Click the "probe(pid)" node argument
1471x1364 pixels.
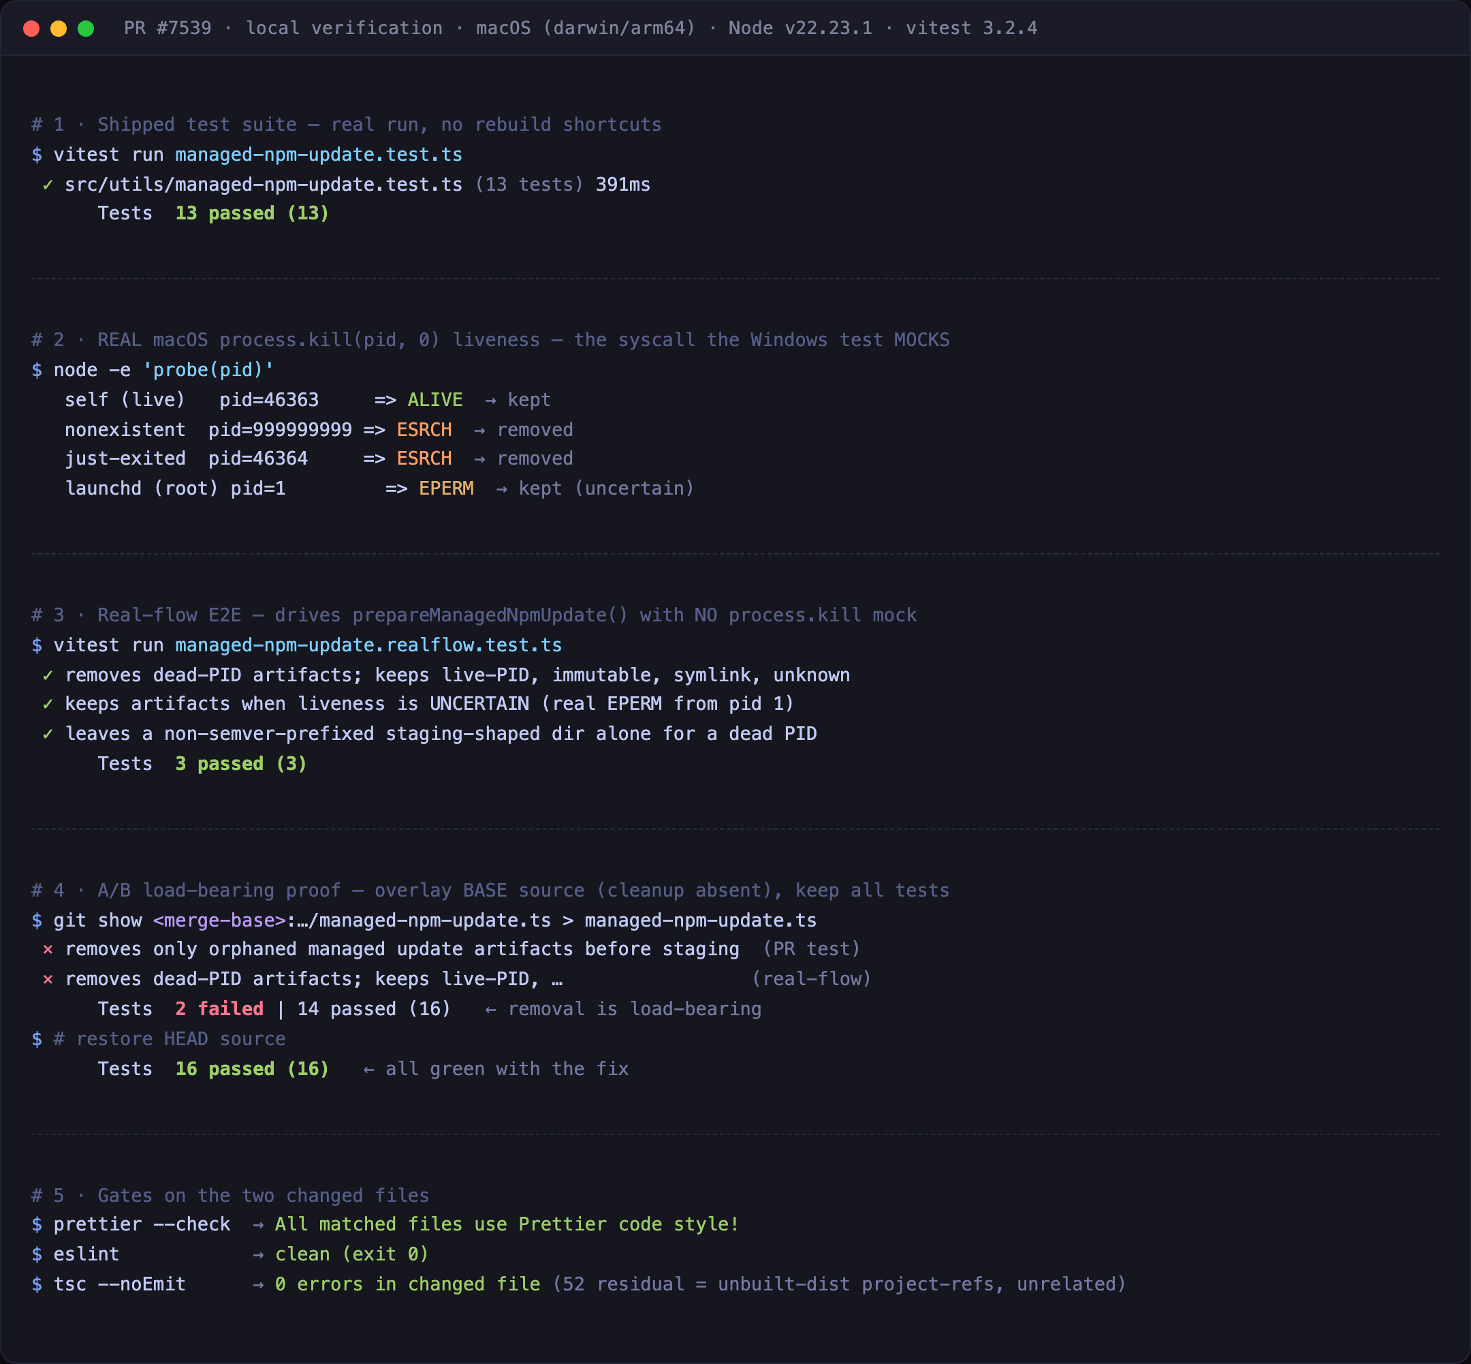point(208,370)
